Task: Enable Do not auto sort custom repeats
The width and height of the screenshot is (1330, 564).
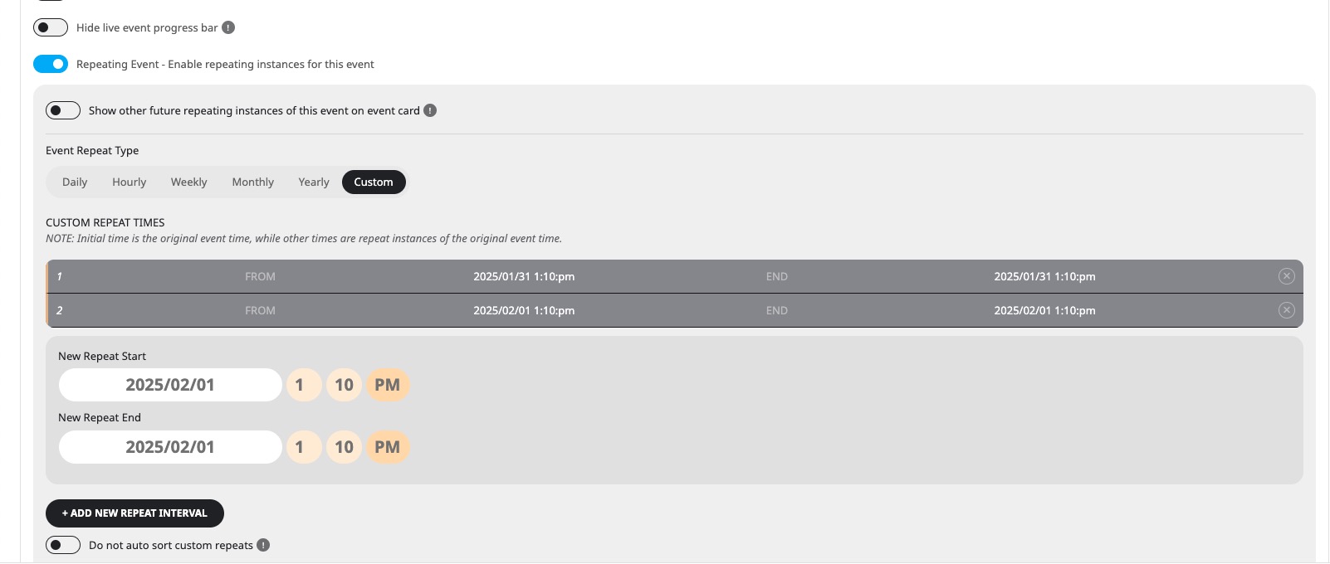Action: tap(63, 545)
